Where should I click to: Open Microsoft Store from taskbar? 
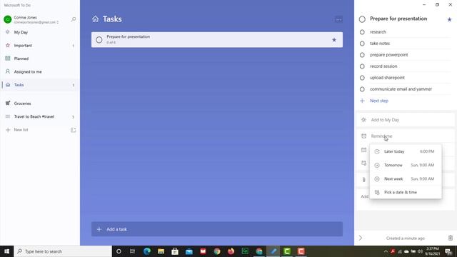click(x=175, y=251)
